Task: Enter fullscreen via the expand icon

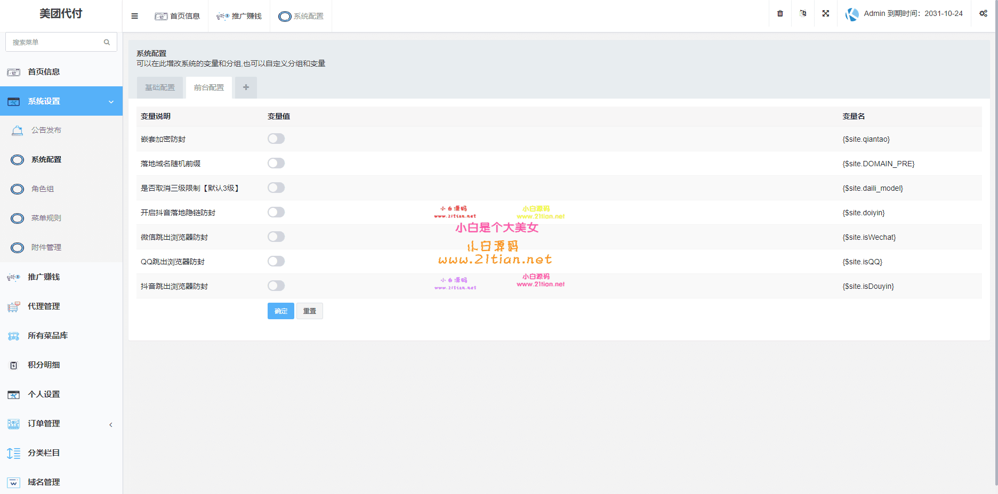Action: tap(825, 13)
